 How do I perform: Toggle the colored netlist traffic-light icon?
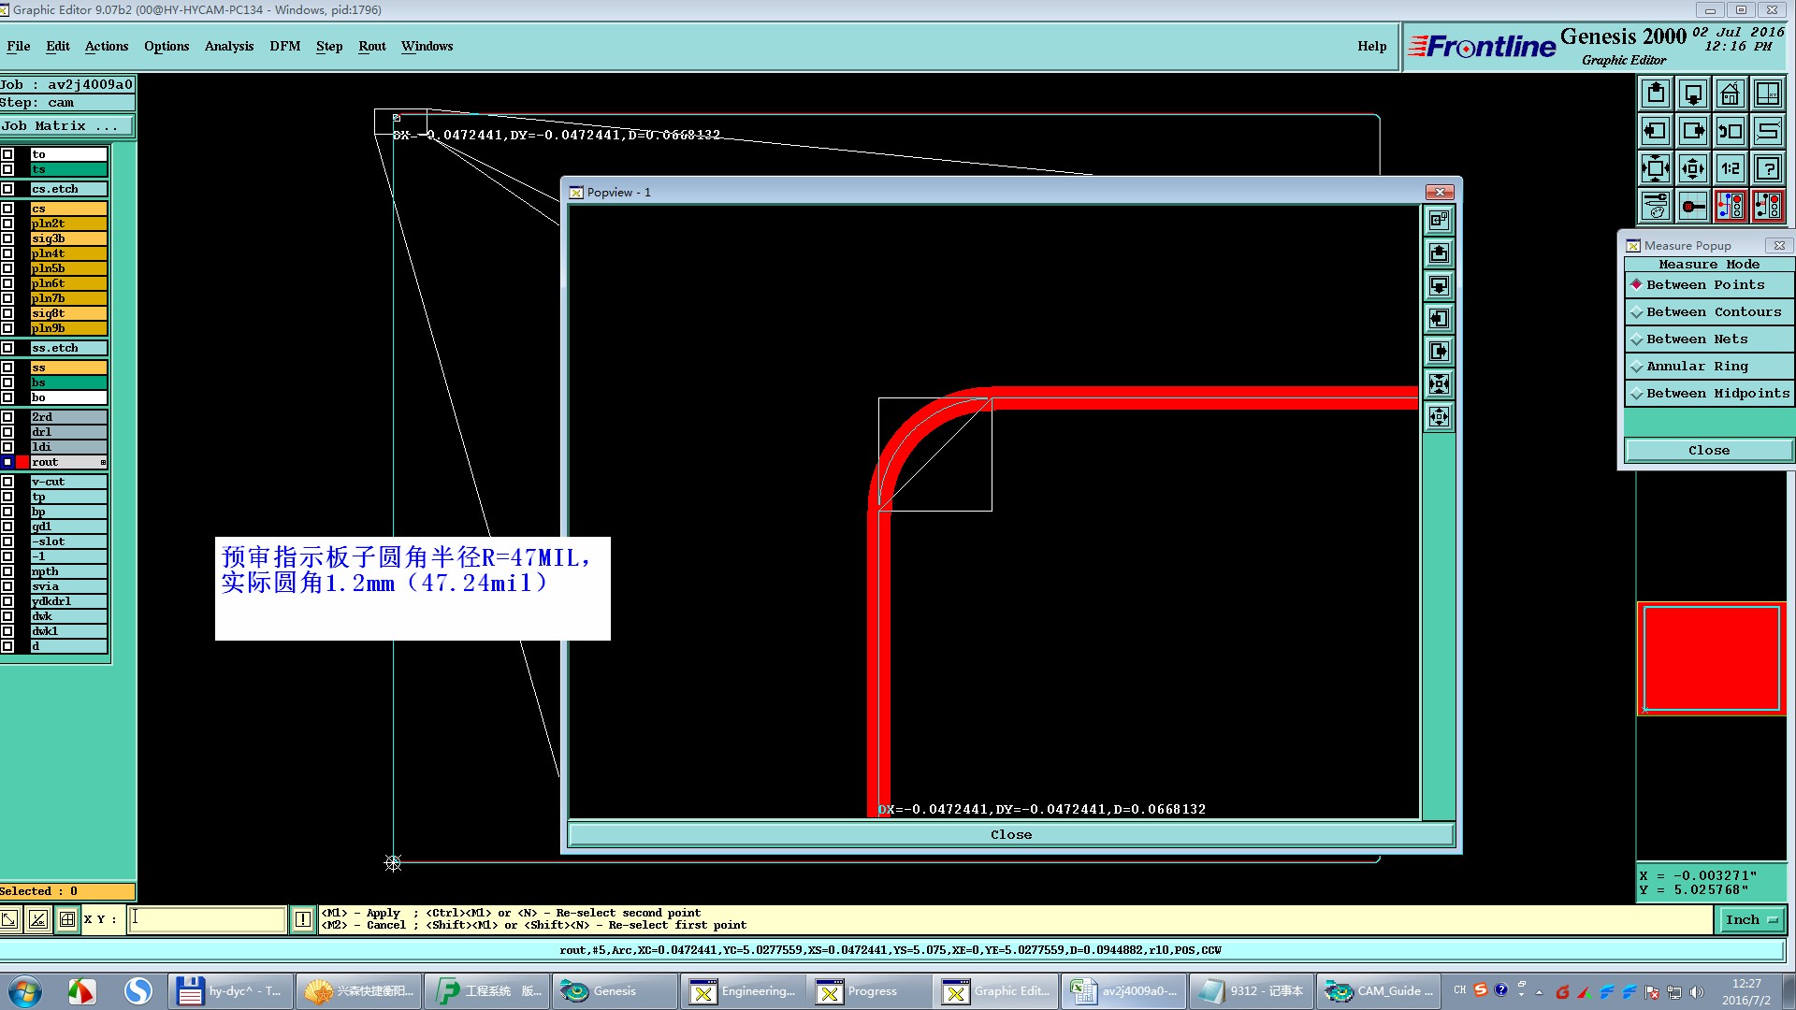tap(1731, 206)
